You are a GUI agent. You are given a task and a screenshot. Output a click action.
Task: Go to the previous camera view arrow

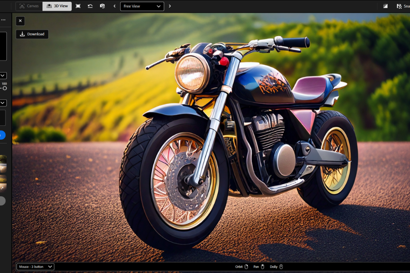coord(114,6)
